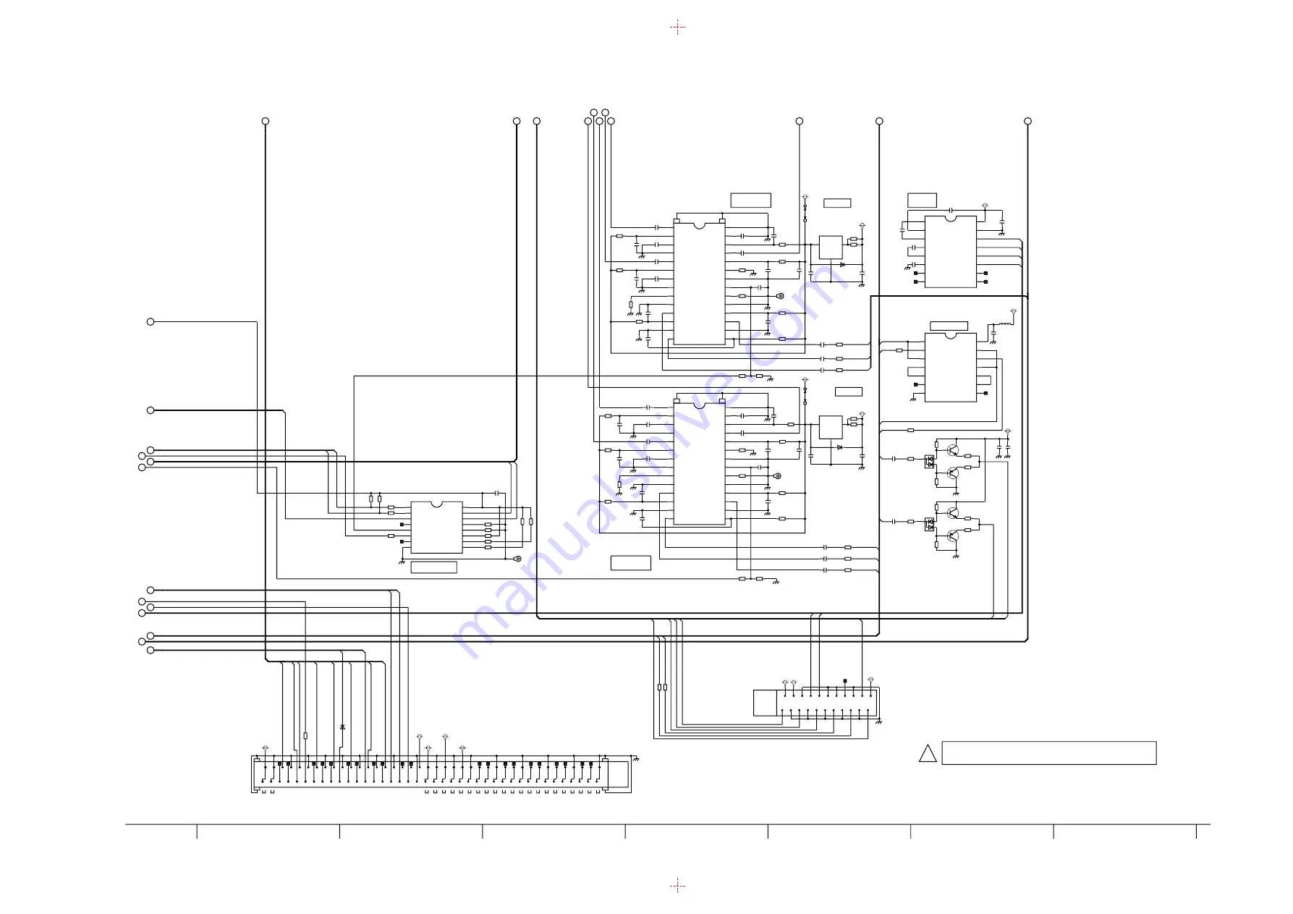Click the Zener diode above the wide bottom connector

tap(342, 727)
